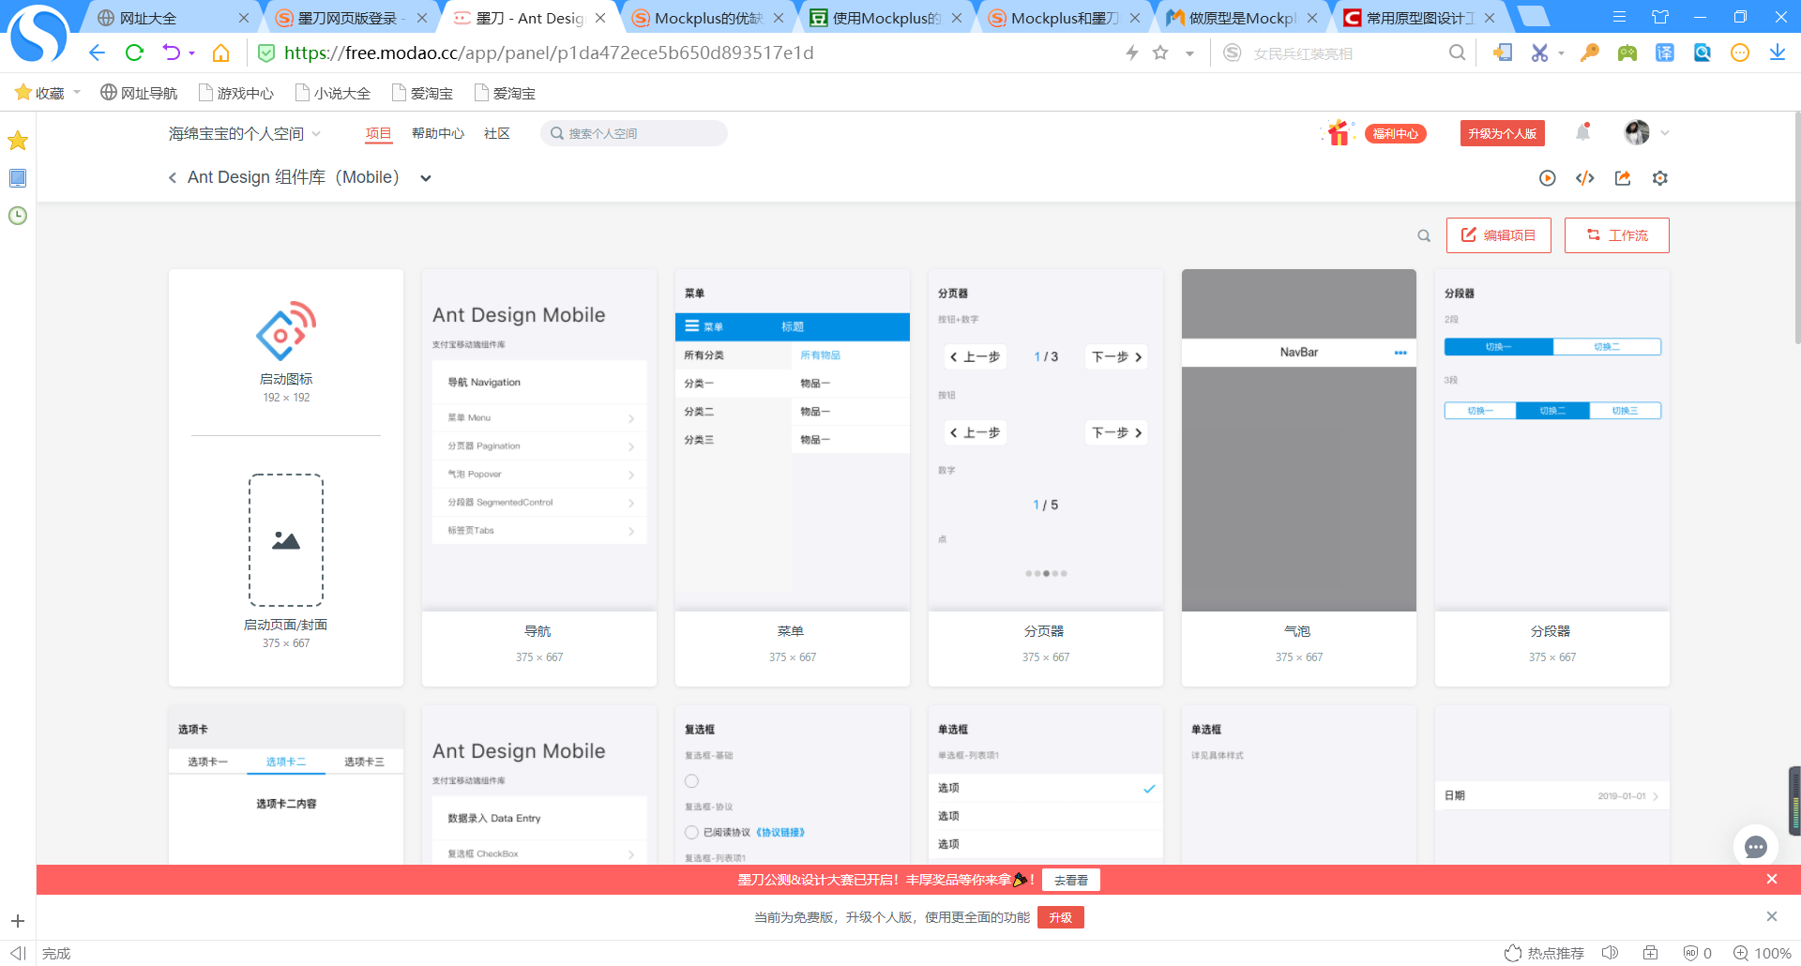Click the key password manager icon
The height and width of the screenshot is (966, 1801).
1590,53
